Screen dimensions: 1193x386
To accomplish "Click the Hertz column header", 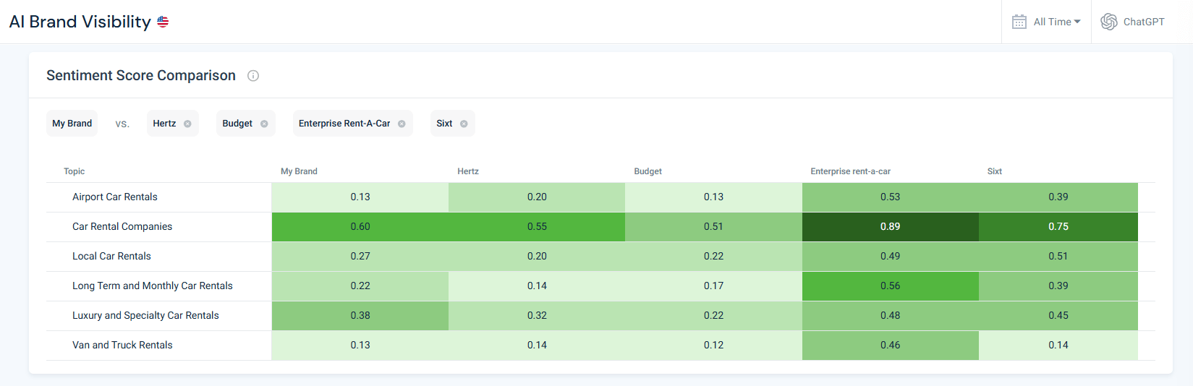I will coord(468,171).
